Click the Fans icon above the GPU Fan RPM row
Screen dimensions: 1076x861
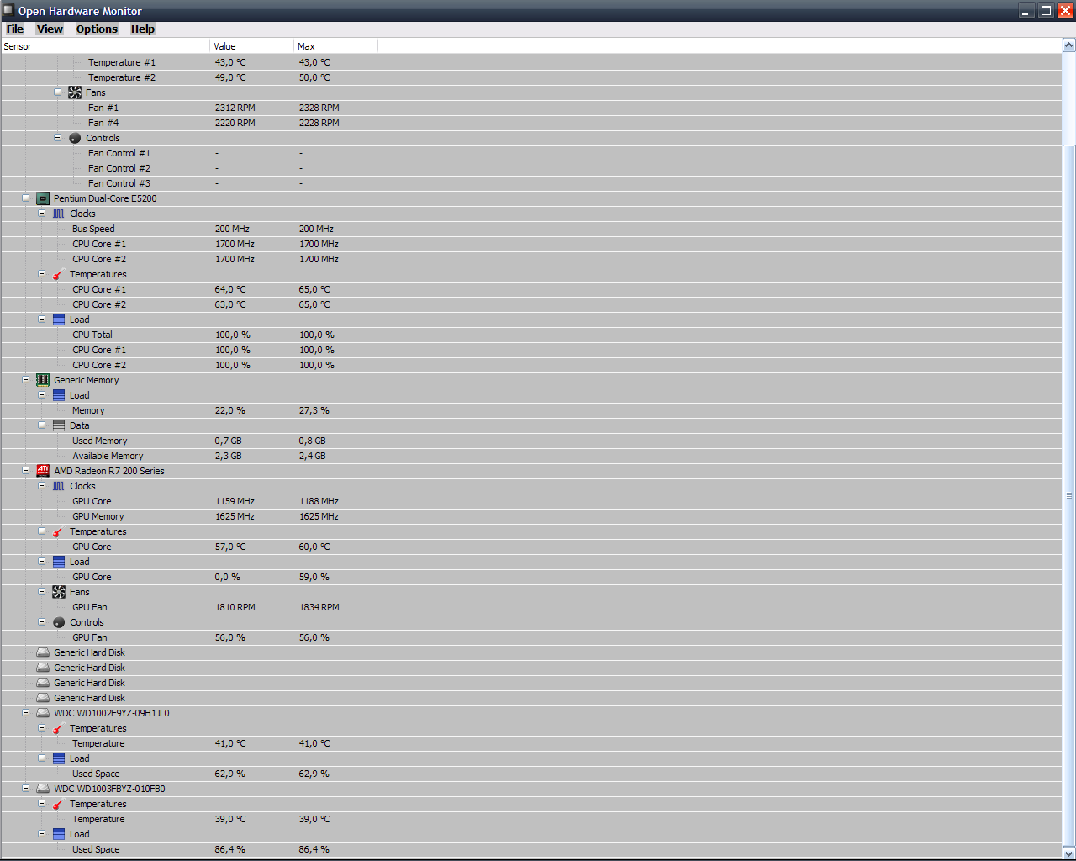(x=59, y=592)
